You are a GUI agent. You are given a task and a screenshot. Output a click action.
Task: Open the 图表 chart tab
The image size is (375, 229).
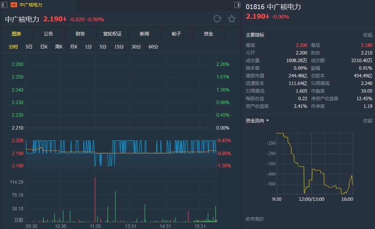click(x=16, y=34)
